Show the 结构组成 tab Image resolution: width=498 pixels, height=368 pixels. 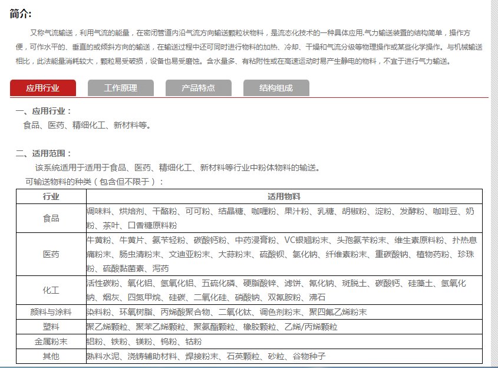coord(276,88)
